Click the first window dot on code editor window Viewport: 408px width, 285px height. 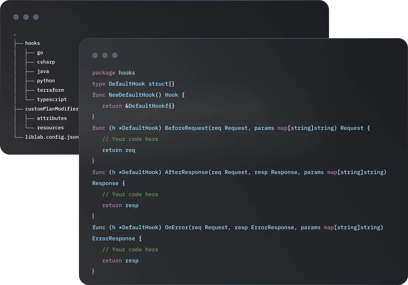95,55
